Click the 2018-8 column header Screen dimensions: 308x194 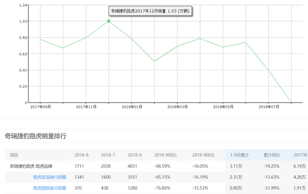(x=81, y=155)
